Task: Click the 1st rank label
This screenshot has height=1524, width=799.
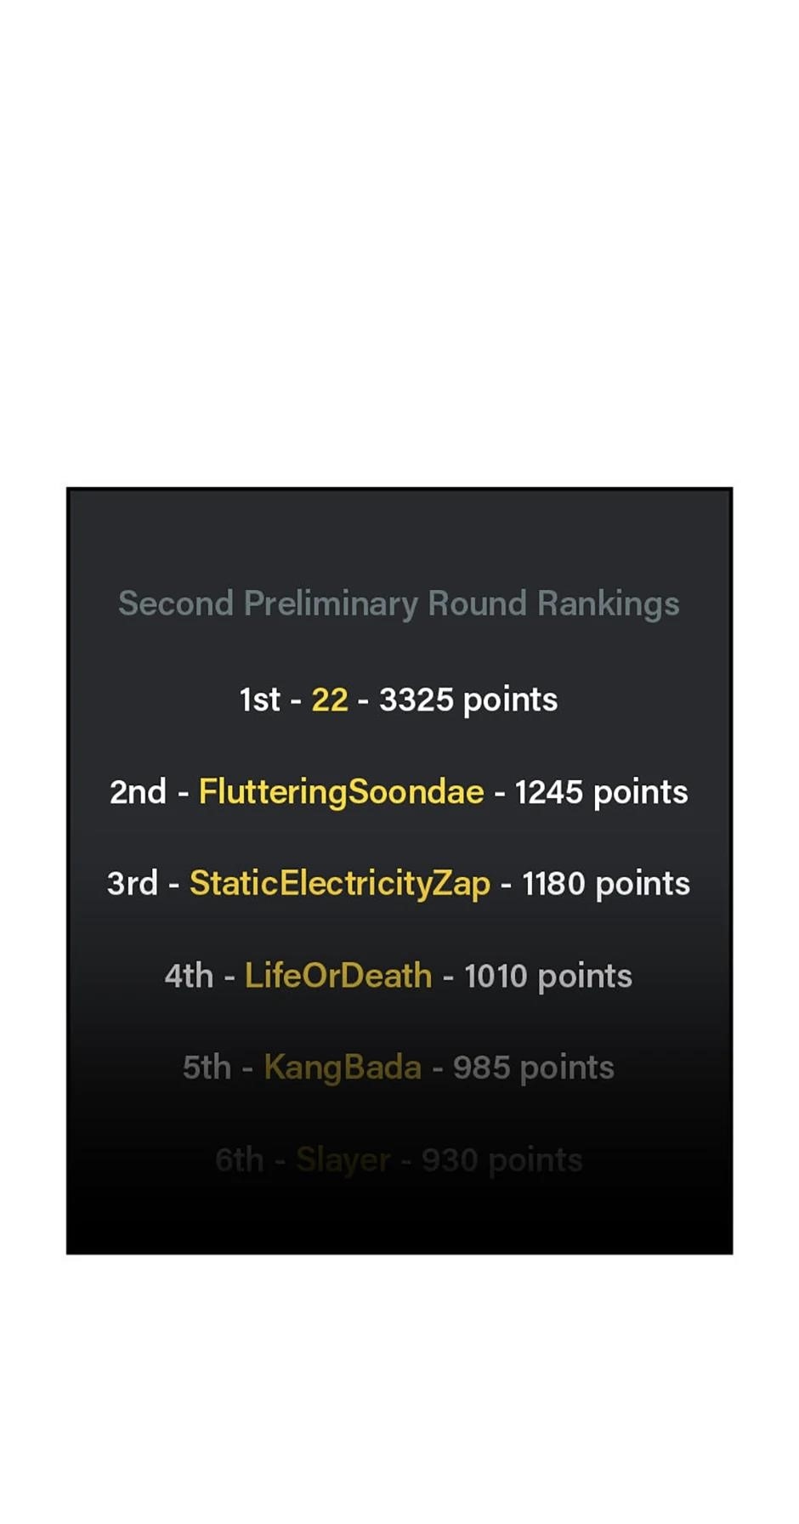Action: click(259, 700)
